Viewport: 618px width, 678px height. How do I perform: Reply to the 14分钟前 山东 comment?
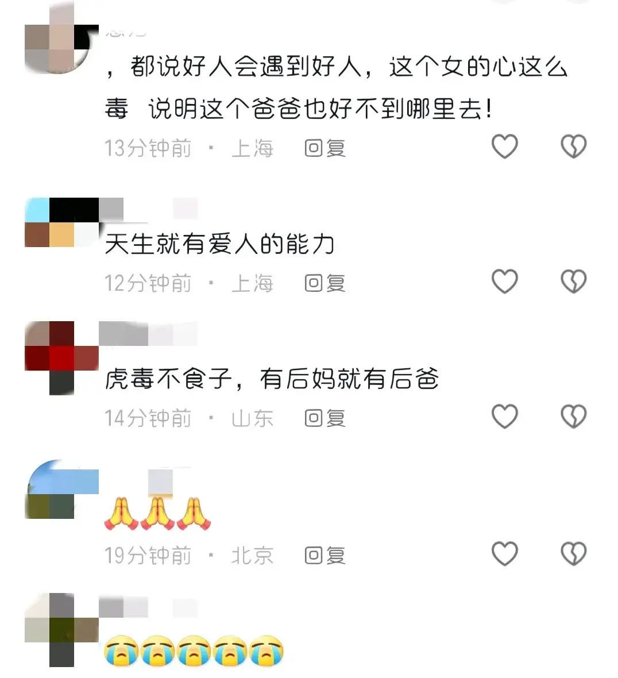coord(325,418)
